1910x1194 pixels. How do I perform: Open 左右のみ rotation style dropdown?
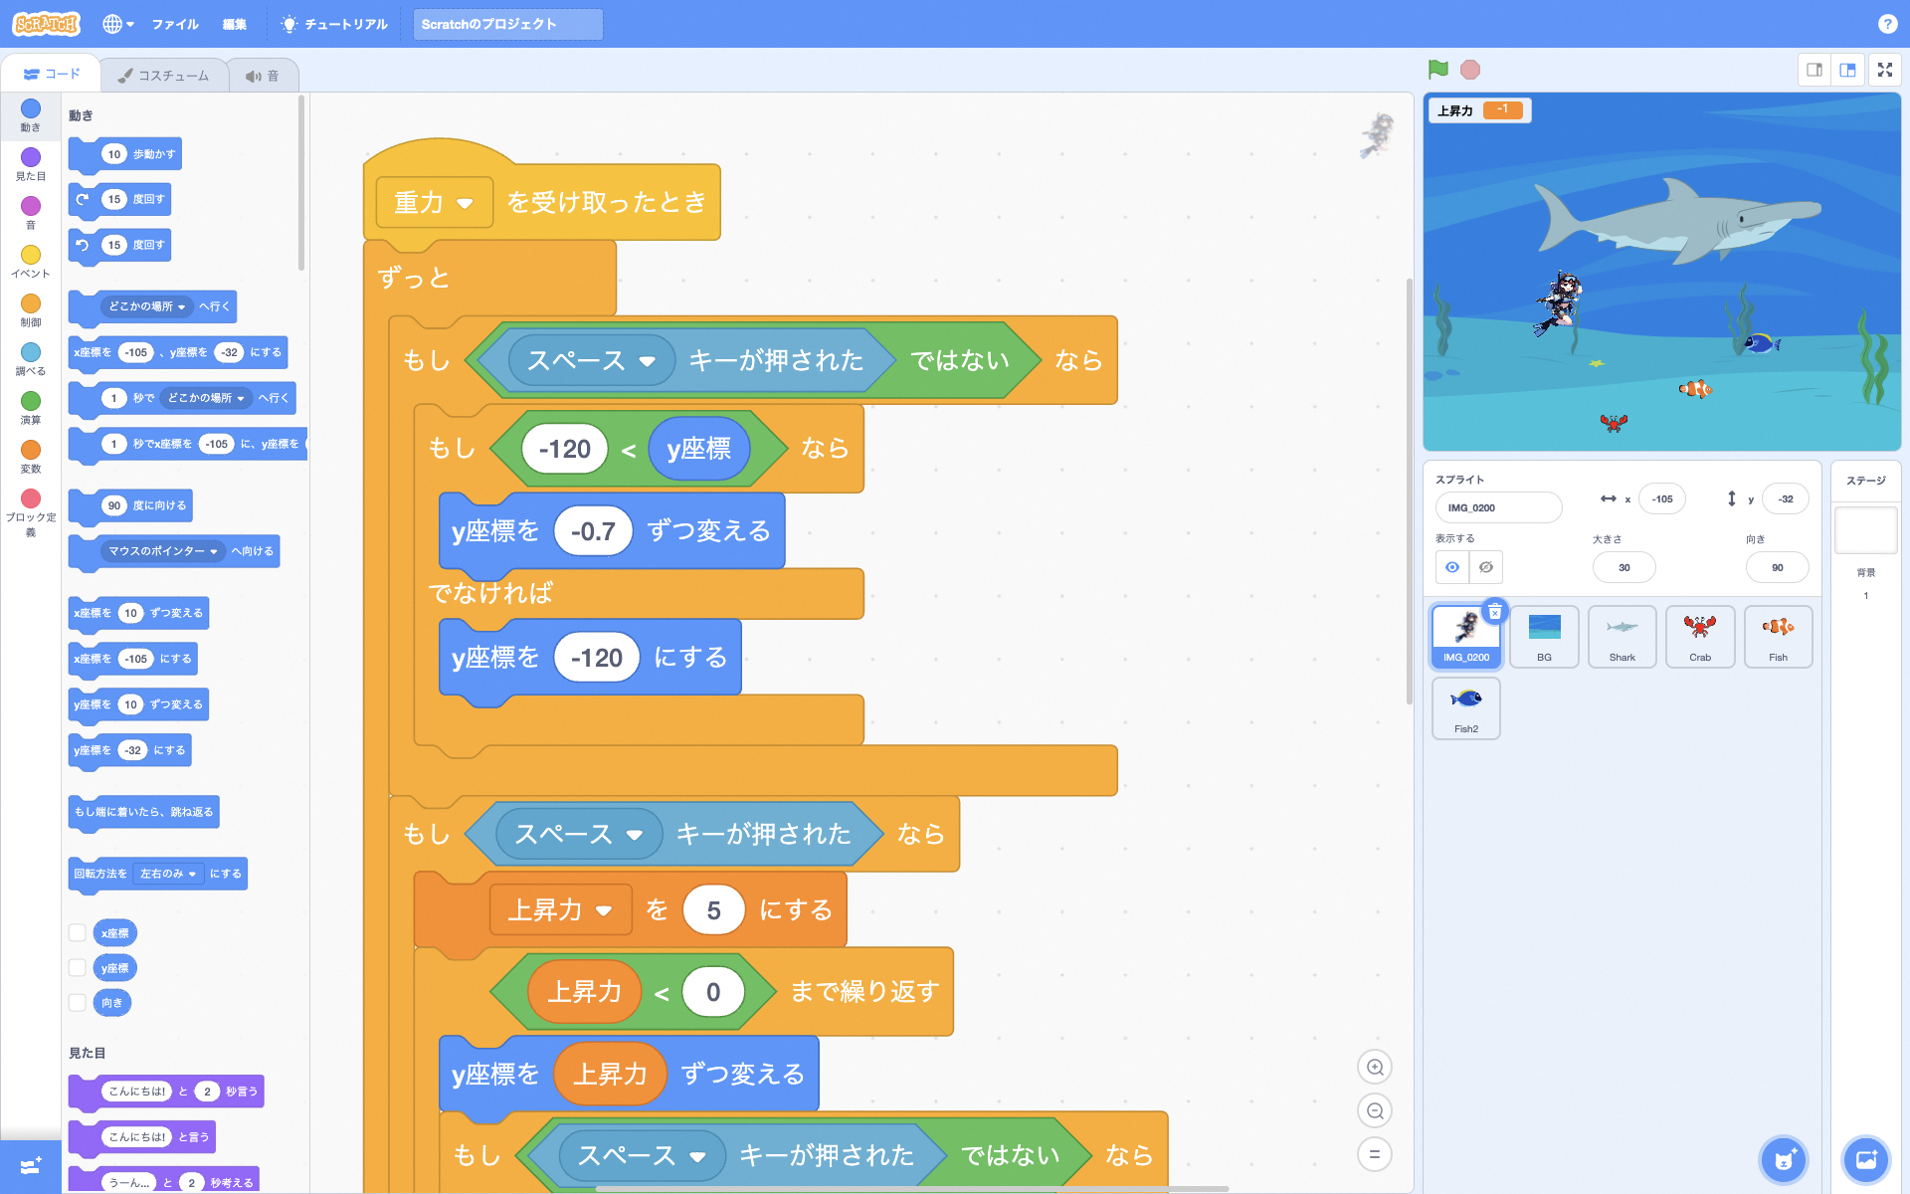point(168,874)
